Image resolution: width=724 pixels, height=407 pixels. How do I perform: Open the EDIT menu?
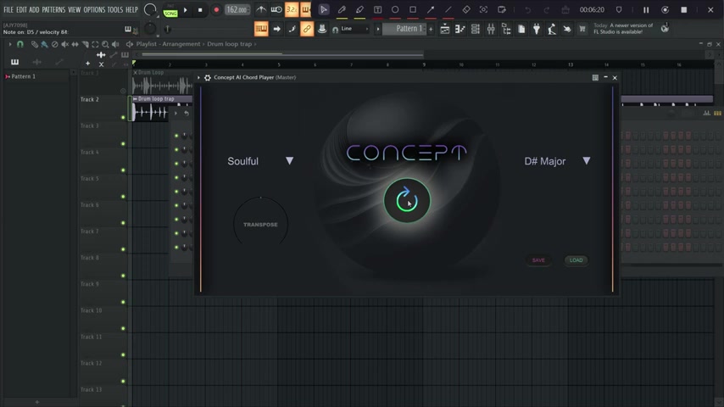pos(22,9)
